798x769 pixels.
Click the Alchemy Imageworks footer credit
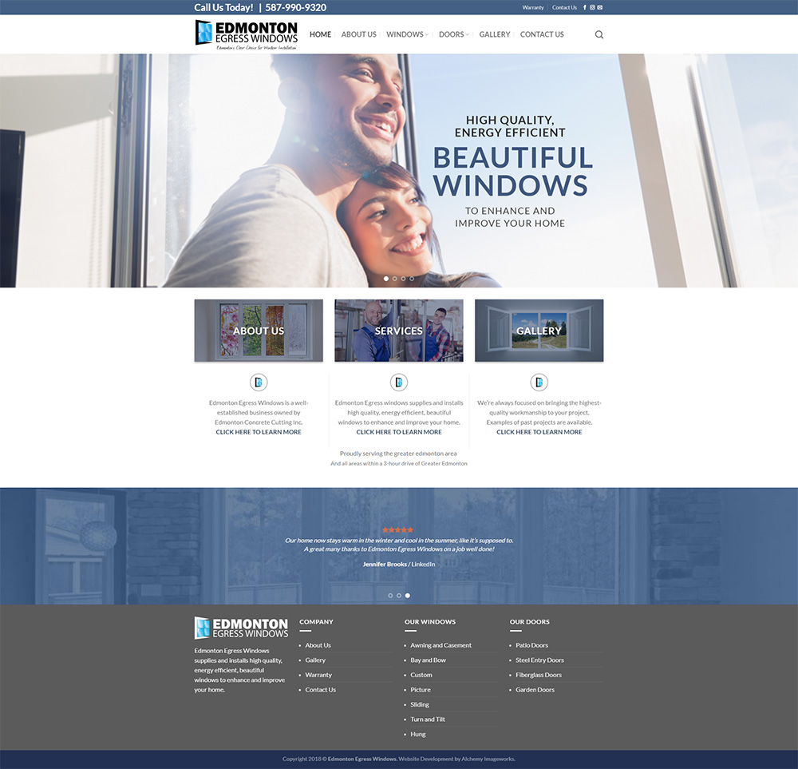[488, 759]
